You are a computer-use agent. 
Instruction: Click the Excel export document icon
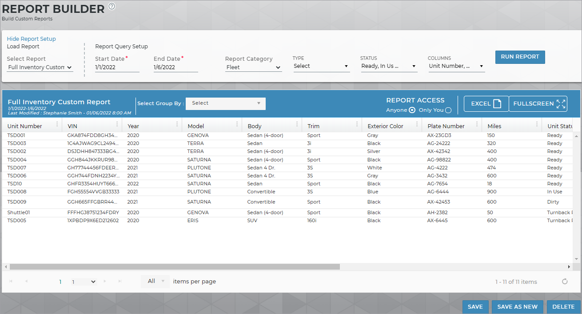point(497,104)
